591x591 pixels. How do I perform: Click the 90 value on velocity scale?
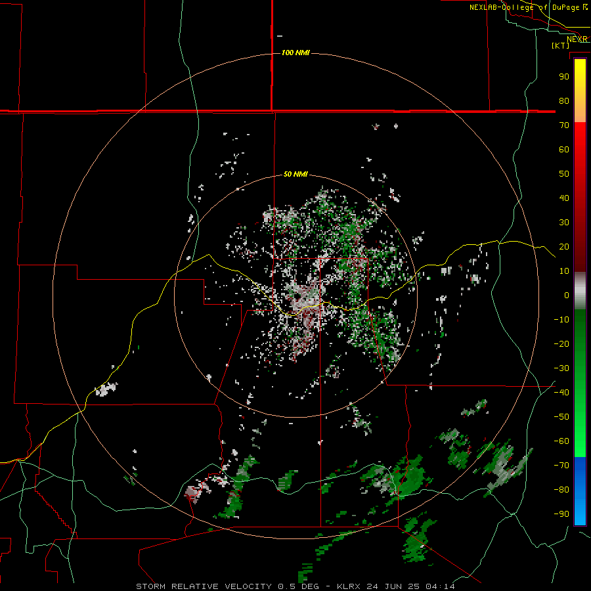[x=564, y=77]
